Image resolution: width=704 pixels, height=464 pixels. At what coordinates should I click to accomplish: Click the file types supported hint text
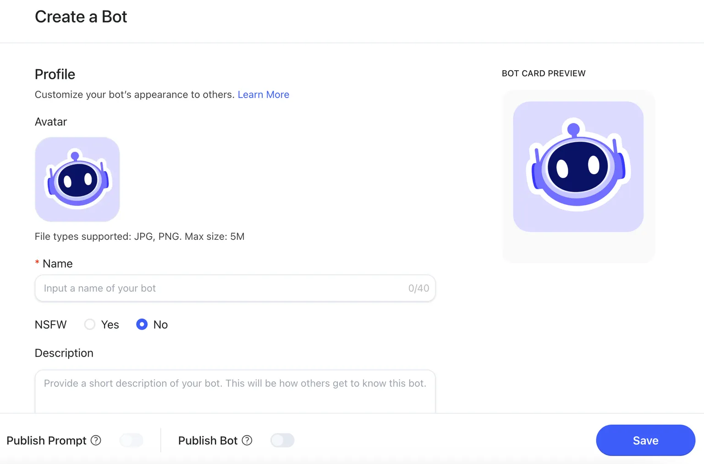(x=139, y=237)
